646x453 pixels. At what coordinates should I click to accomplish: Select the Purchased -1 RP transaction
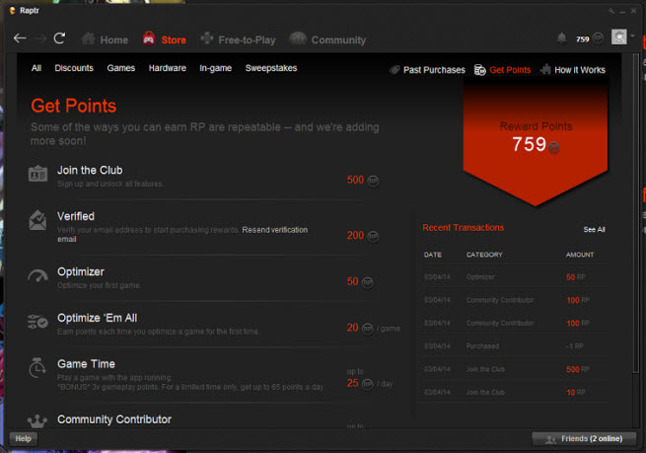514,346
